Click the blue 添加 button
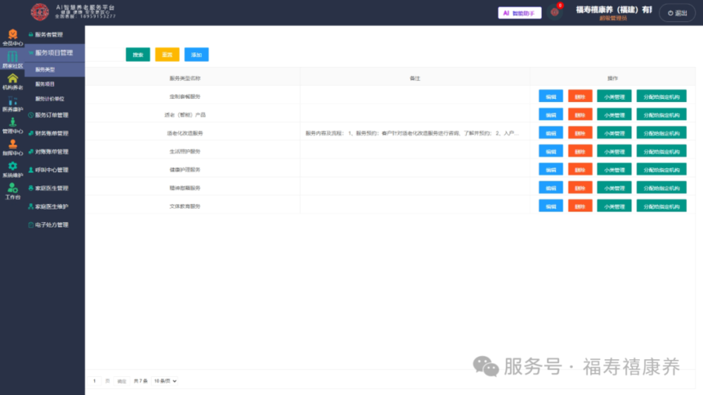Image resolution: width=703 pixels, height=395 pixels. pos(196,55)
